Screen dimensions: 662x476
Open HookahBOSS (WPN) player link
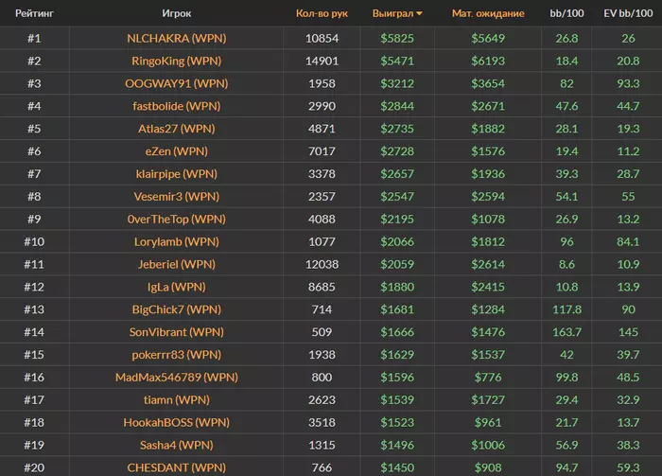[x=177, y=422]
